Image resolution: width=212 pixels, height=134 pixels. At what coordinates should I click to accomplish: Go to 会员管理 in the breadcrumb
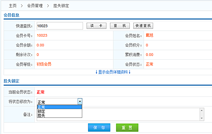pos(36,6)
